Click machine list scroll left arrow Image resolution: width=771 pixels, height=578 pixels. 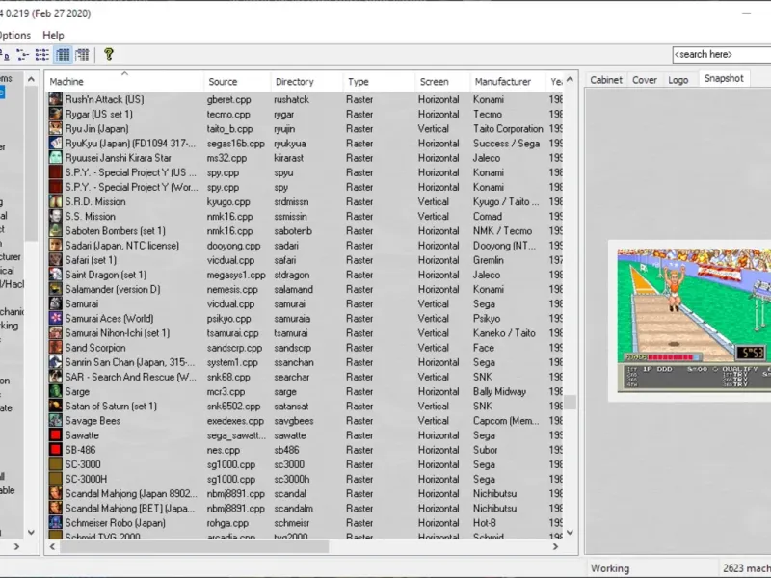click(x=53, y=546)
